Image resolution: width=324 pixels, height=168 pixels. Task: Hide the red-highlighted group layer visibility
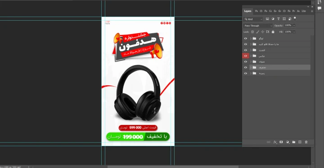click(246, 56)
